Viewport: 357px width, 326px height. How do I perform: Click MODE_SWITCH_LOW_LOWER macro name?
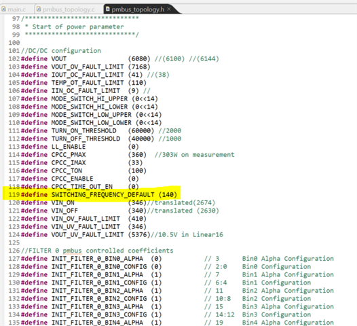tap(92, 122)
